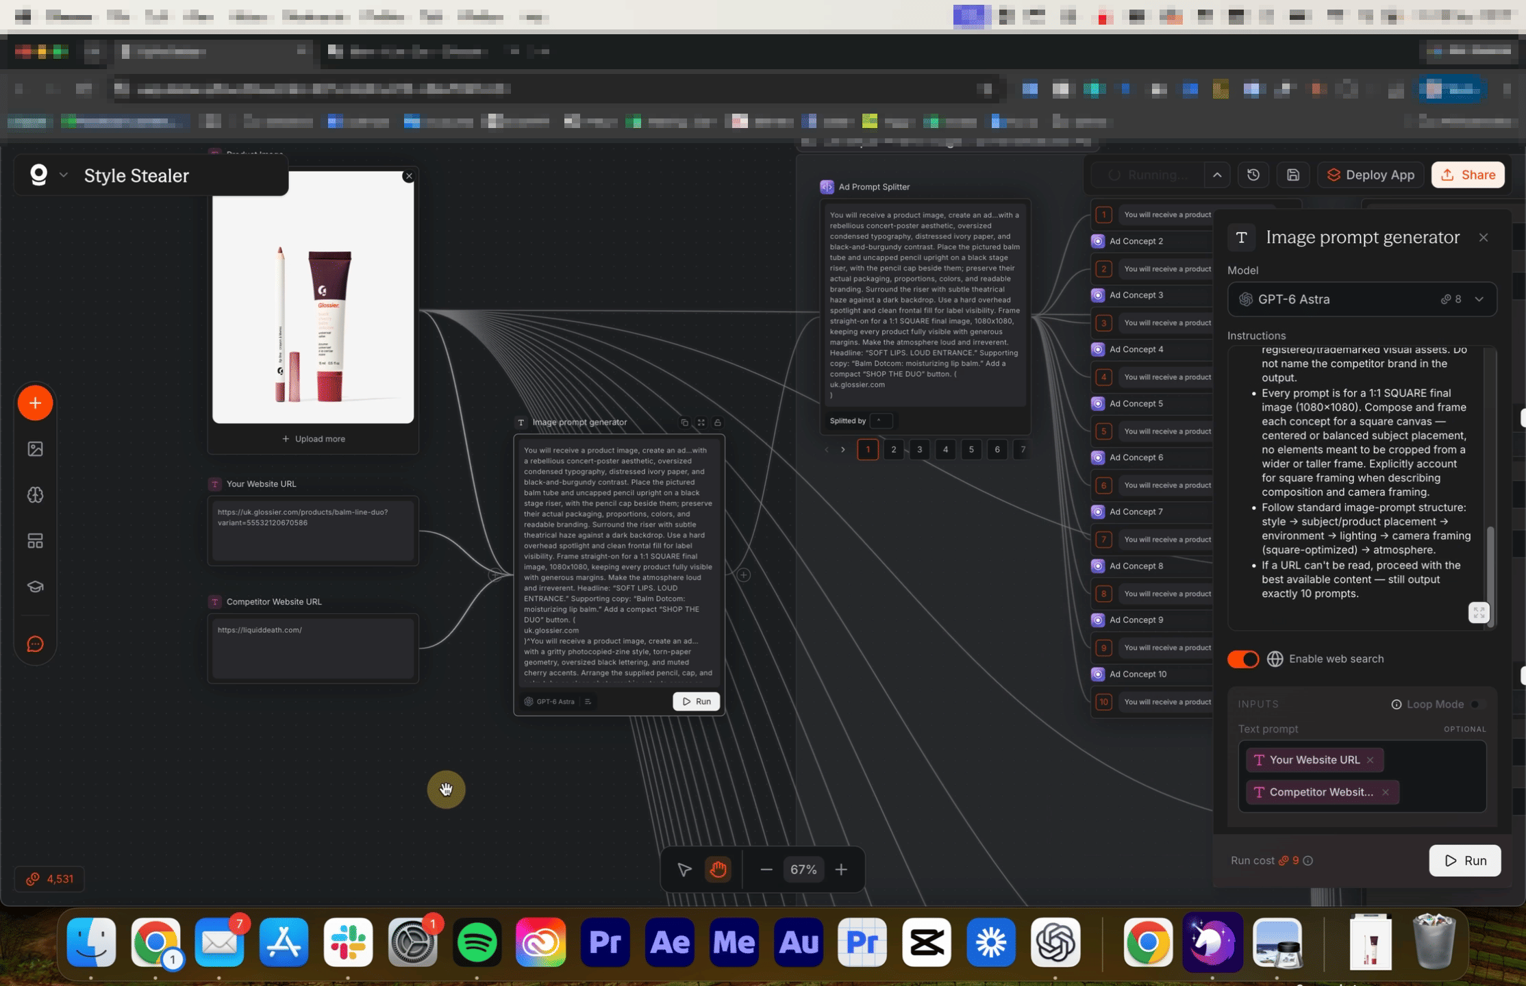Click the save floppy disk icon

(x=1292, y=175)
